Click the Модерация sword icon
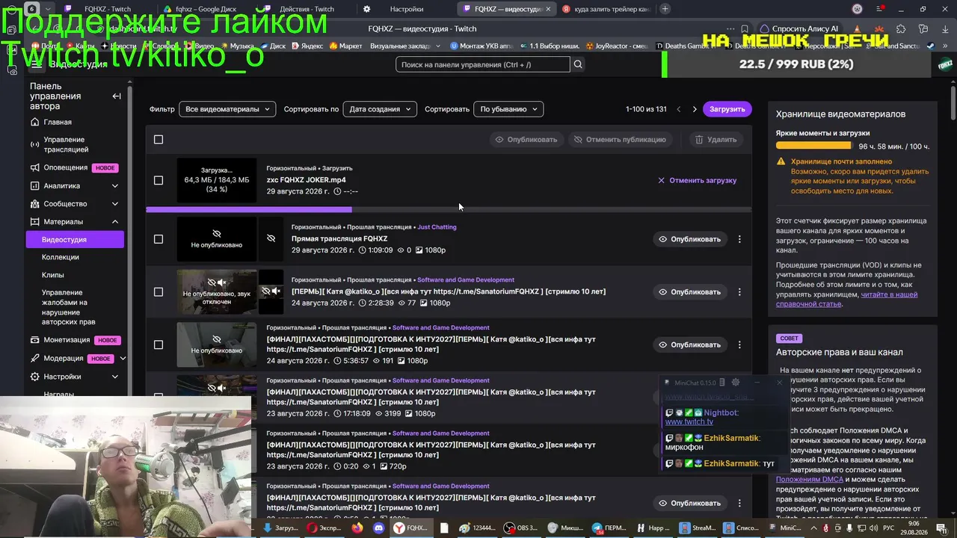Viewport: 957px width, 538px height. pyautogui.click(x=35, y=358)
